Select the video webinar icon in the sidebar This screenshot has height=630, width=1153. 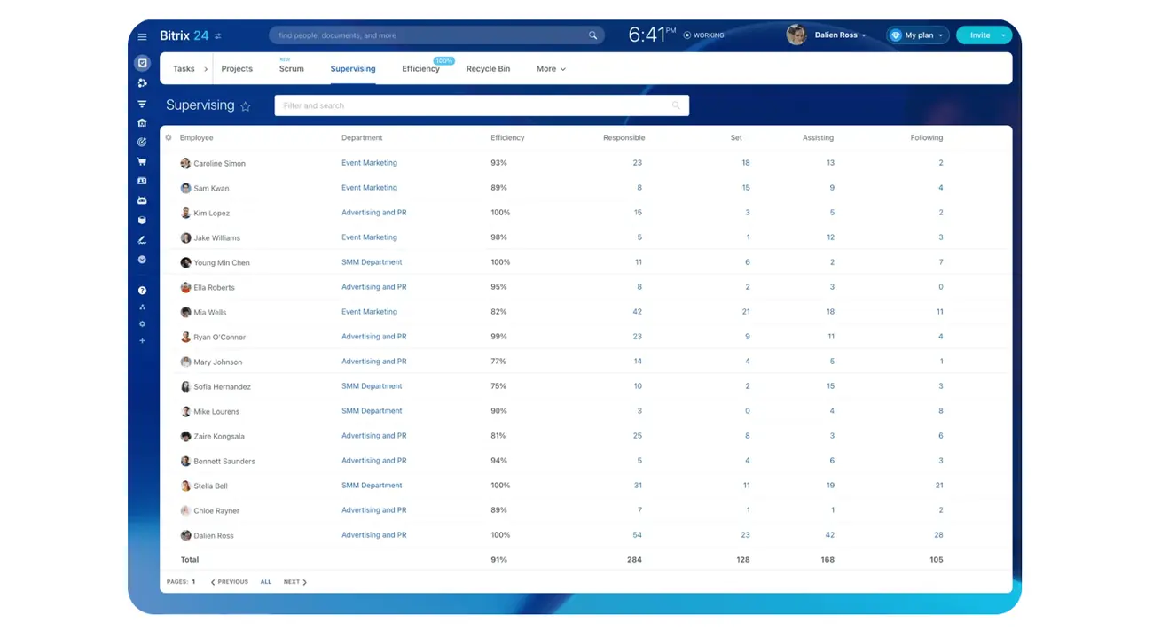(142, 200)
